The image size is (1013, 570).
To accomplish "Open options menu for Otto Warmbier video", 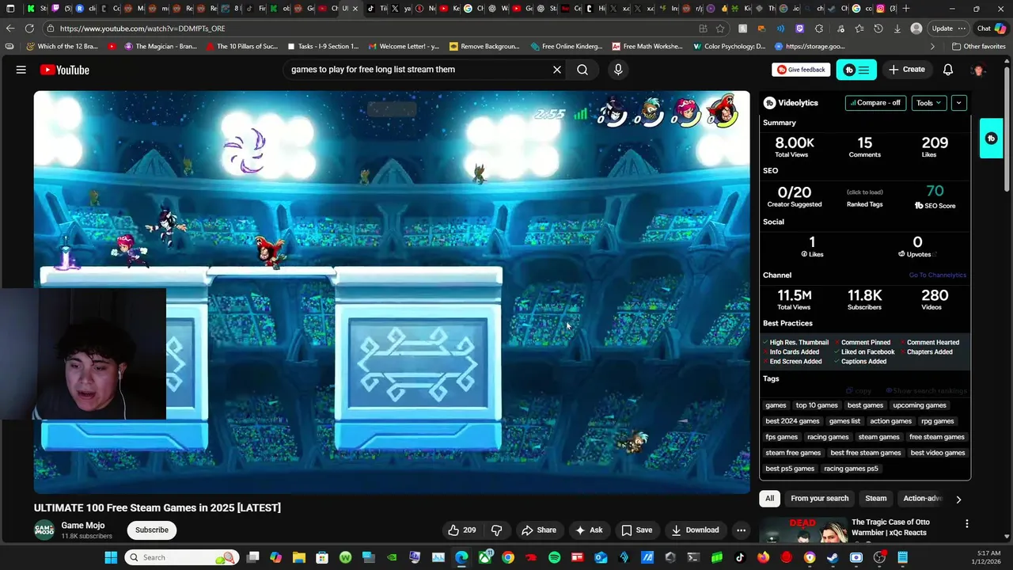I will [x=966, y=523].
